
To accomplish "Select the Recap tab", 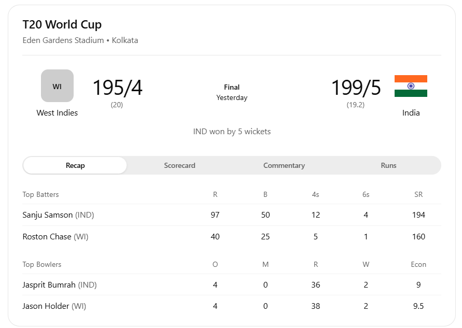I will click(x=75, y=165).
